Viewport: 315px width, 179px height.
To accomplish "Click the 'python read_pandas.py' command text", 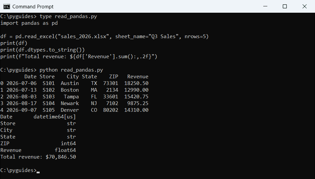I will coord(71,70).
